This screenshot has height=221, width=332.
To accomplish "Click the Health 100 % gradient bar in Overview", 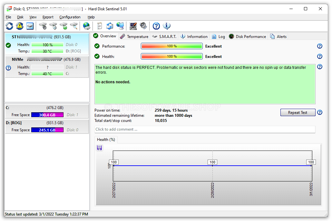I will click(x=172, y=56).
